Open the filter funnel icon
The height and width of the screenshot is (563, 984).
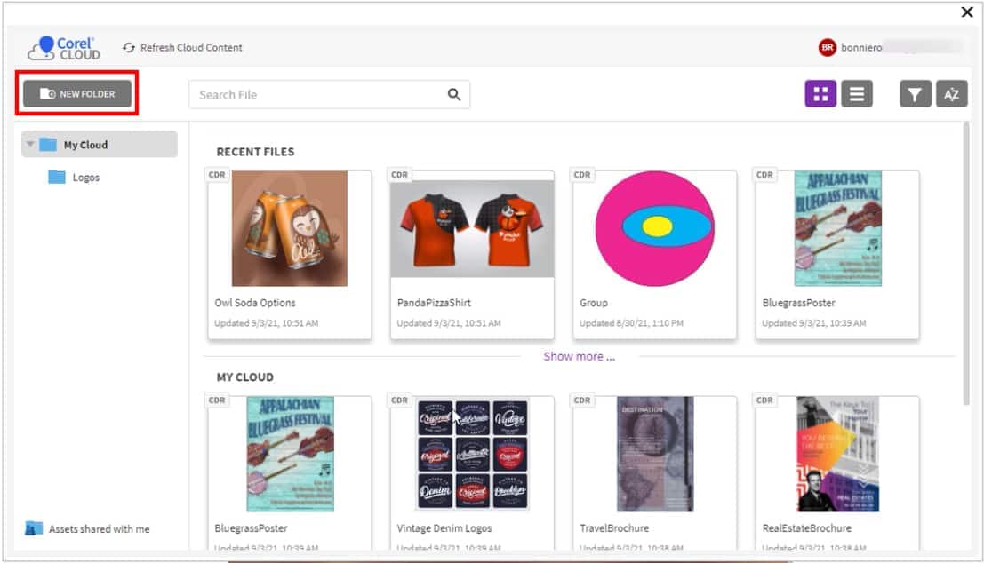[915, 93]
